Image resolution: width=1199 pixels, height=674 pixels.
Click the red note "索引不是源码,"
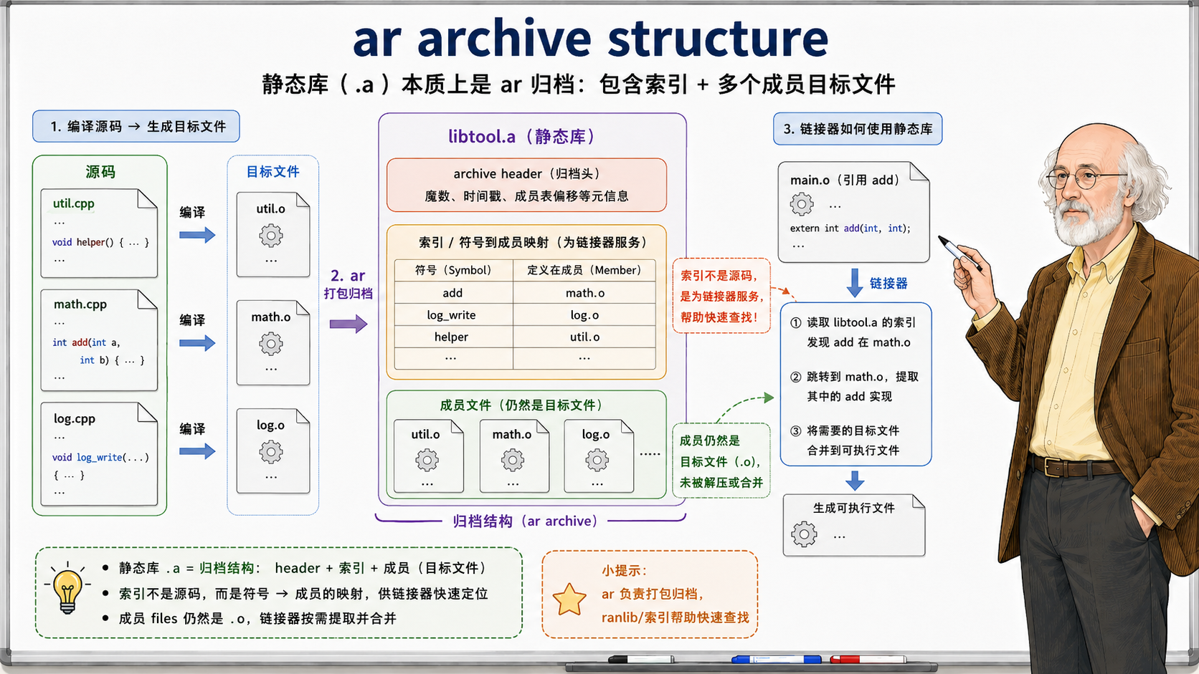coord(718,276)
